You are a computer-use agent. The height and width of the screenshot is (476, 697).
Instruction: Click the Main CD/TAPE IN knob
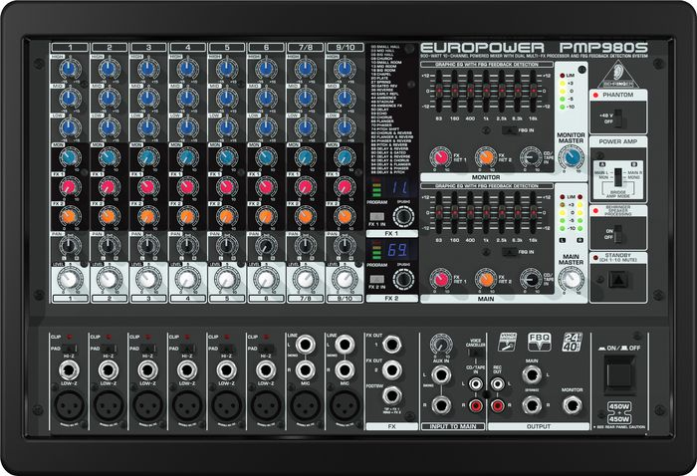point(531,279)
